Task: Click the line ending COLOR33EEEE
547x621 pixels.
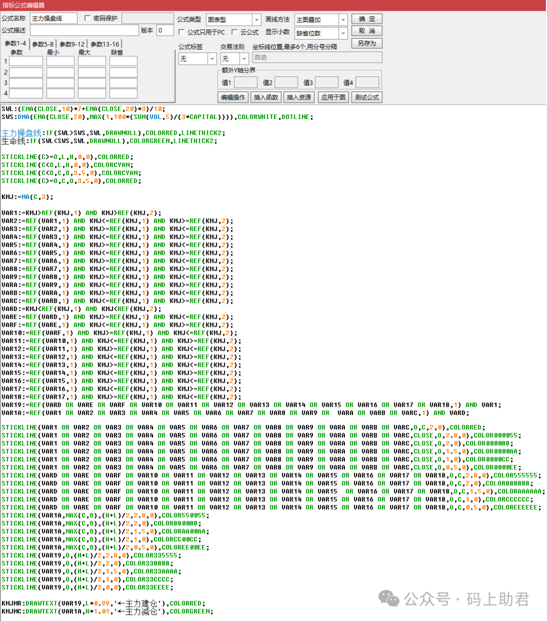Action: coord(88,587)
